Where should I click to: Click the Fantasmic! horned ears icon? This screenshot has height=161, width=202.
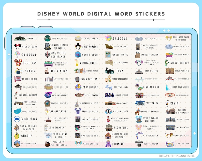78,46
